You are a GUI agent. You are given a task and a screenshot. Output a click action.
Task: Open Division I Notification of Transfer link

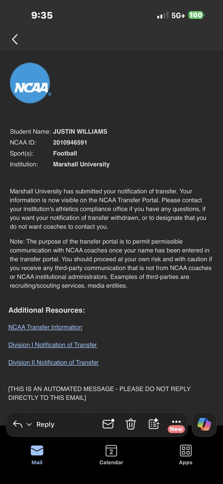click(53, 345)
